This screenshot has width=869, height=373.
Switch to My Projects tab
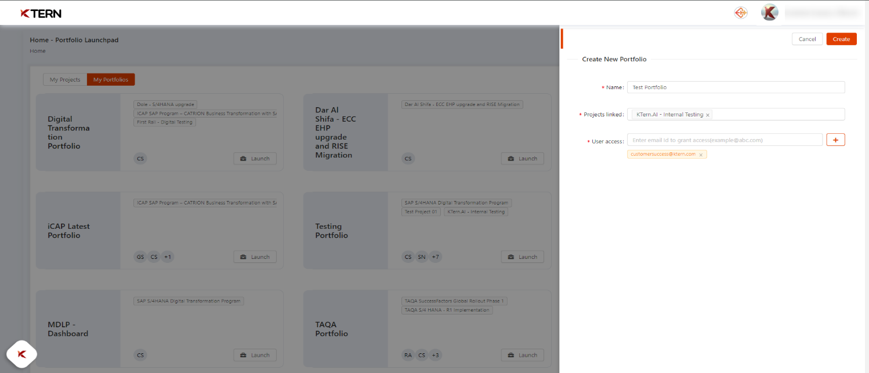coord(65,79)
